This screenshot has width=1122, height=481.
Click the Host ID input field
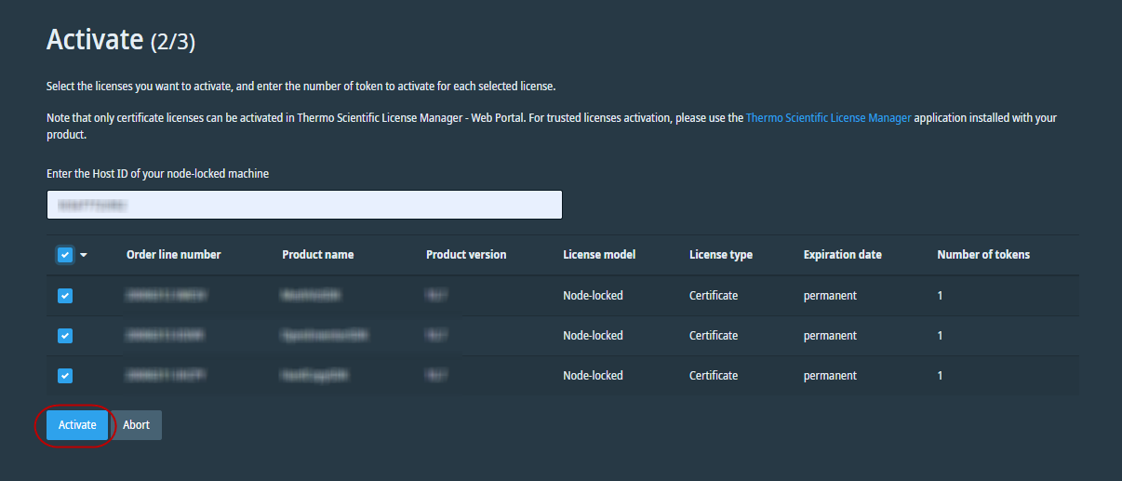click(304, 205)
